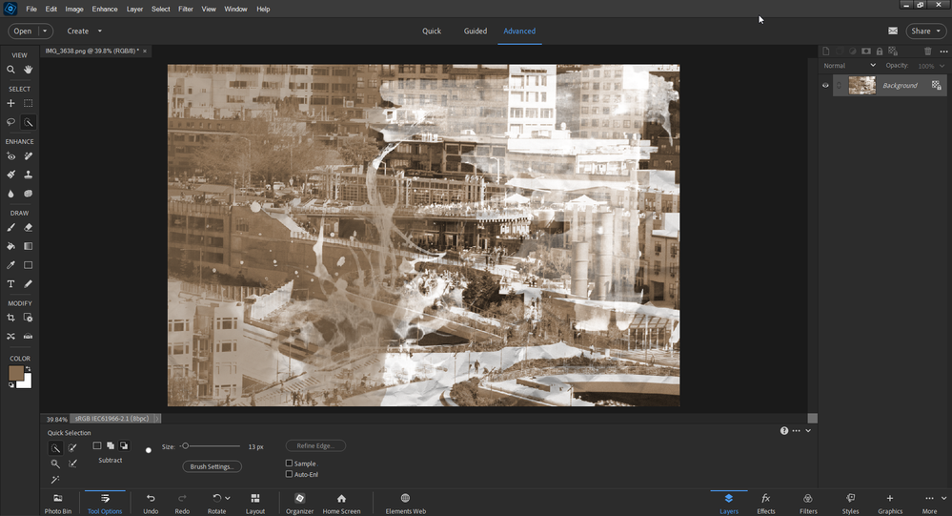Open the Effects panel
952x516 pixels.
point(765,504)
